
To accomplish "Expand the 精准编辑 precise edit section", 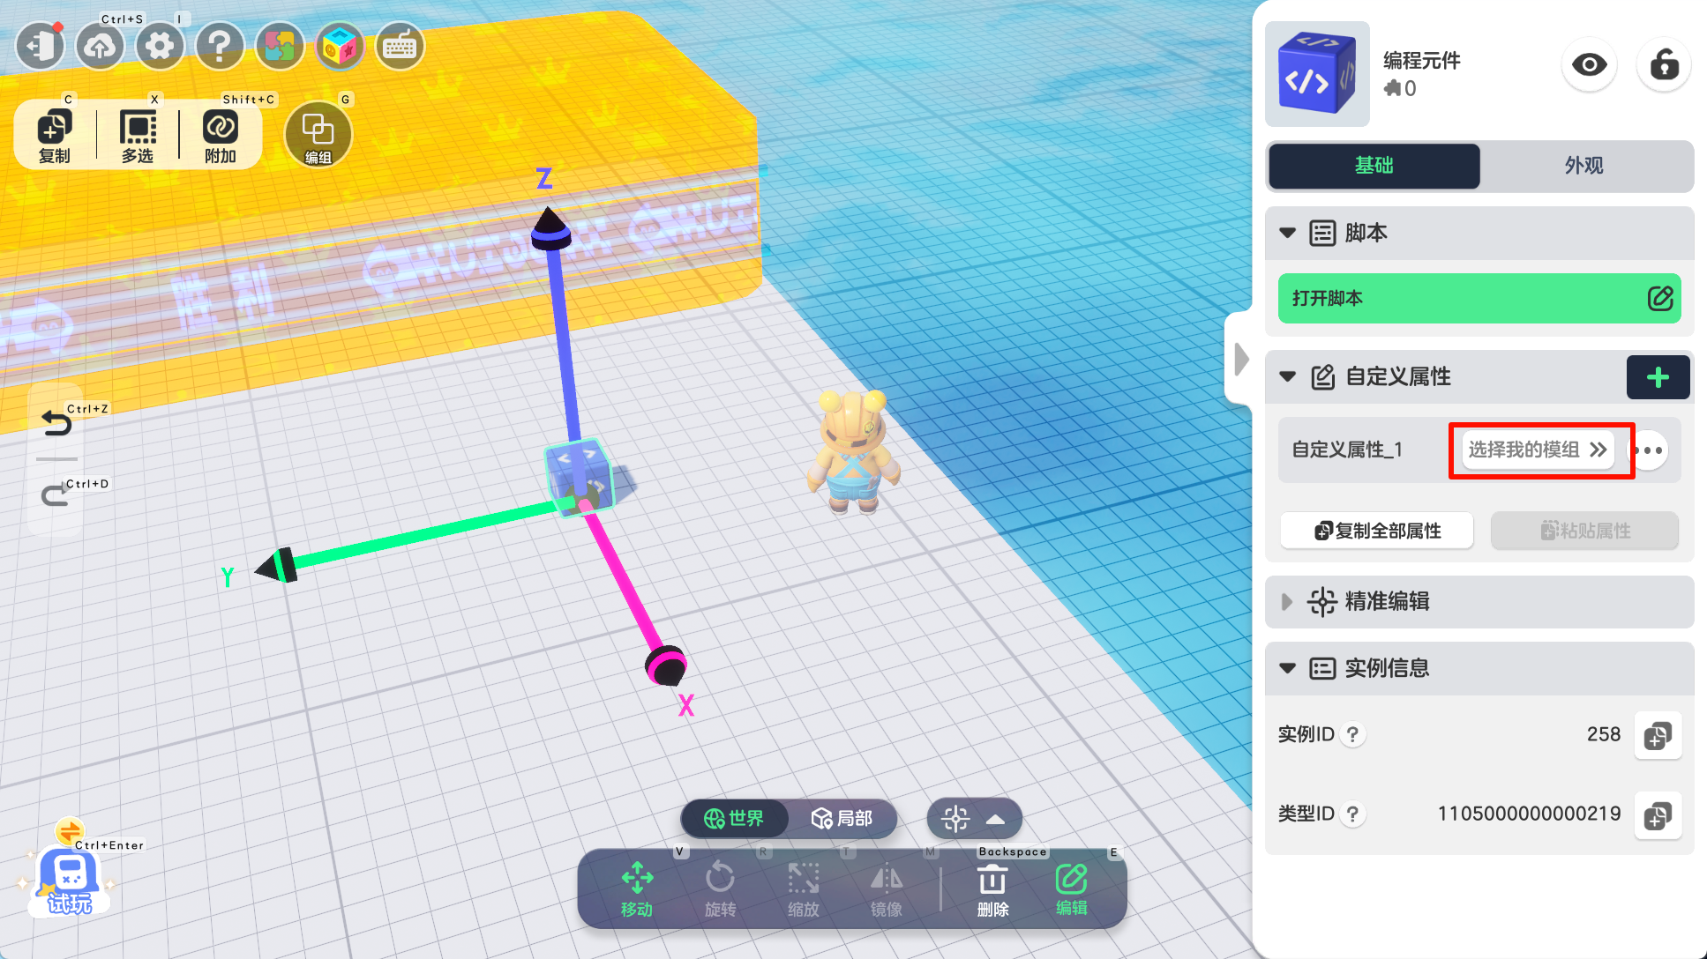I will 1288,602.
